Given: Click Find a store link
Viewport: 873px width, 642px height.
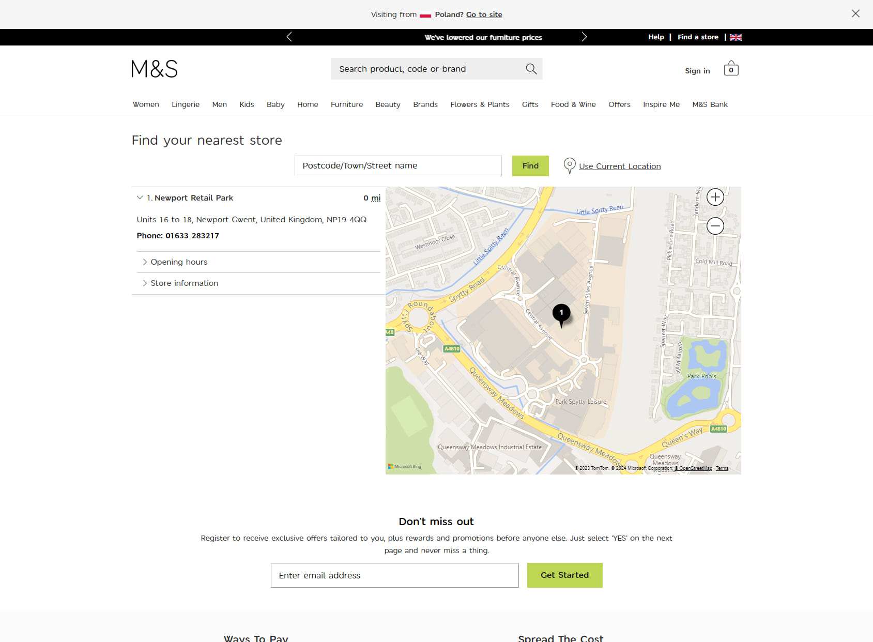Looking at the screenshot, I should [x=698, y=37].
